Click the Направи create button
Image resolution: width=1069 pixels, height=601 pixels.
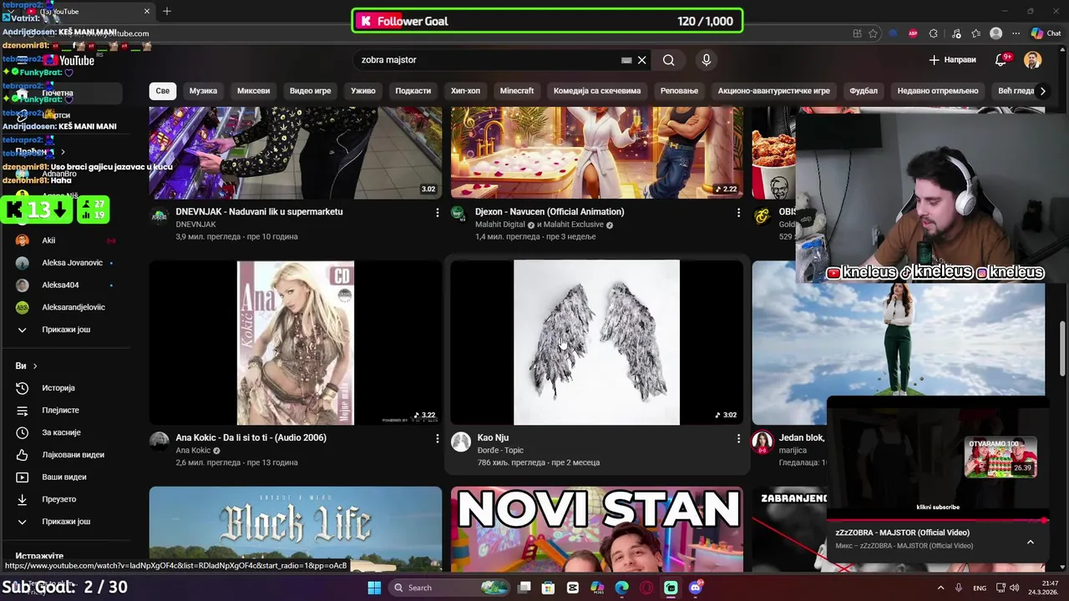[952, 60]
